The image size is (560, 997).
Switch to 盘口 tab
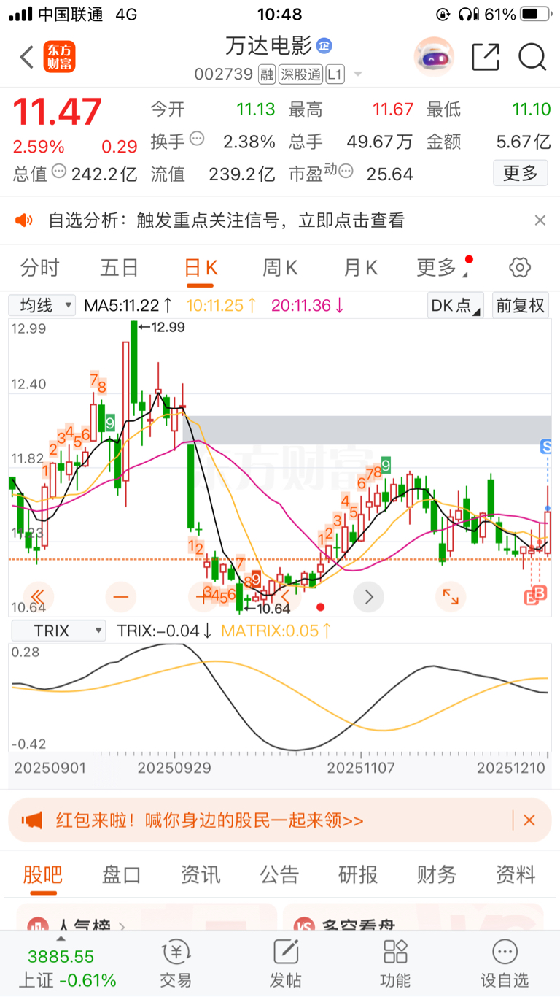pyautogui.click(x=122, y=874)
